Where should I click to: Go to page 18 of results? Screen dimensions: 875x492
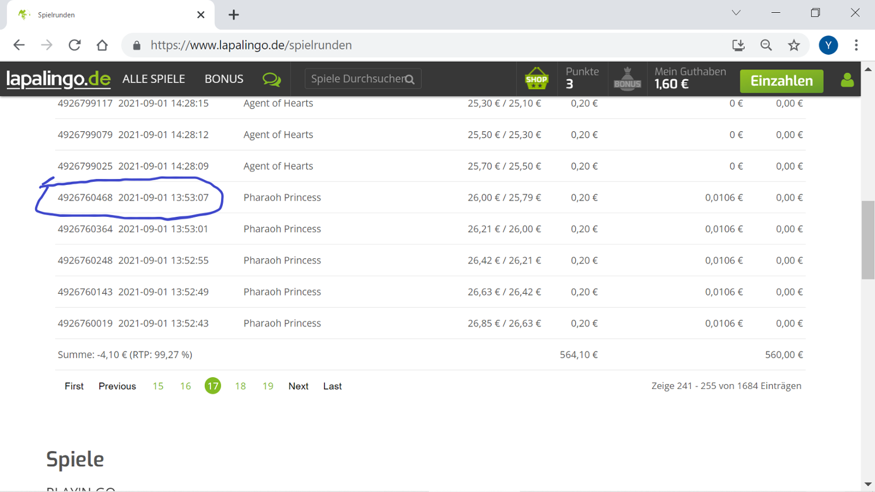pyautogui.click(x=240, y=386)
